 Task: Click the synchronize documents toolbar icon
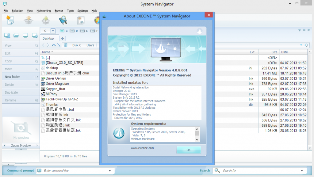click(x=81, y=20)
